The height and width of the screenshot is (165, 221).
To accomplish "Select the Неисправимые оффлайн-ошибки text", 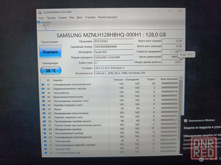I will tap(75, 145).
